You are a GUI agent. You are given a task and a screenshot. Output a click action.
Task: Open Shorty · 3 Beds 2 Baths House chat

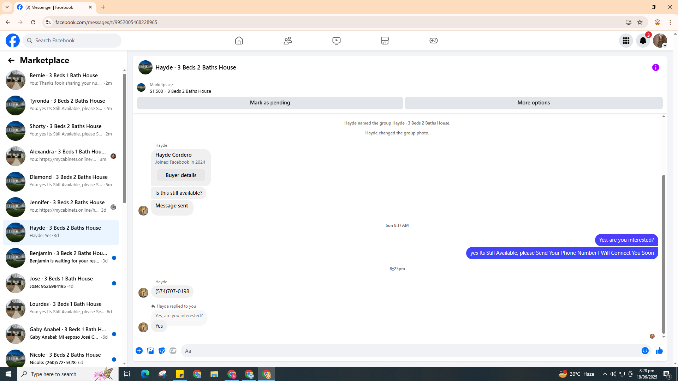[61, 131]
